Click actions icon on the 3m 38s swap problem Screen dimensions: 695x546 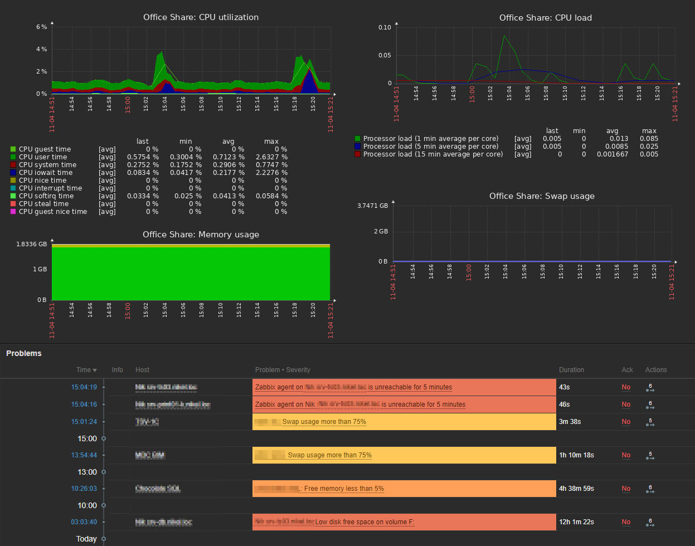[649, 422]
